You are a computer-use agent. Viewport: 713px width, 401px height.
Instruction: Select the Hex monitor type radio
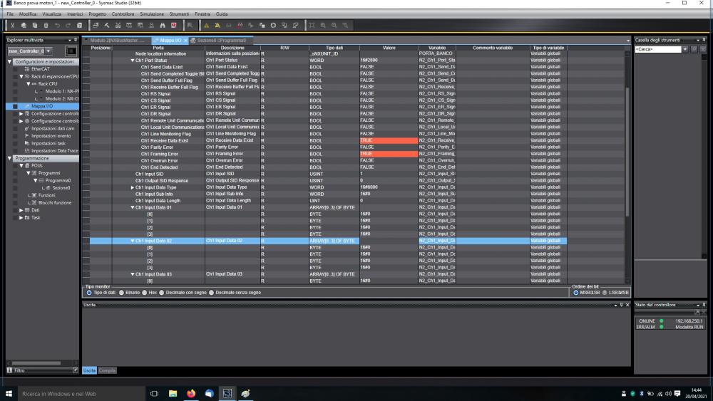[145, 293]
